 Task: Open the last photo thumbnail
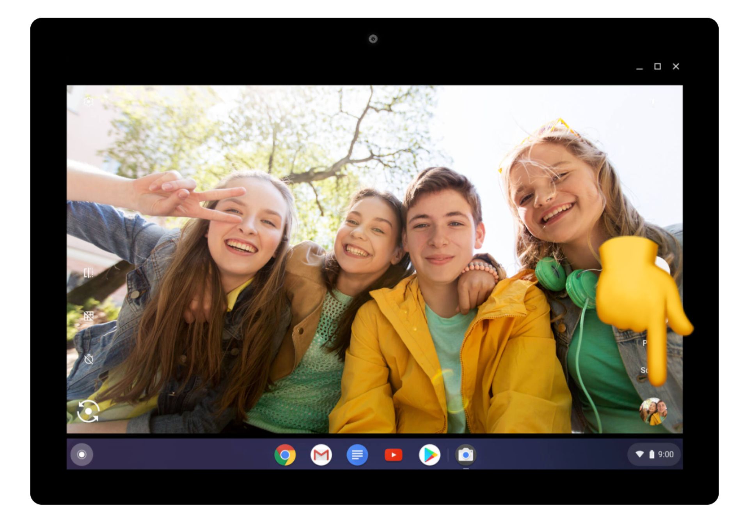[653, 411]
